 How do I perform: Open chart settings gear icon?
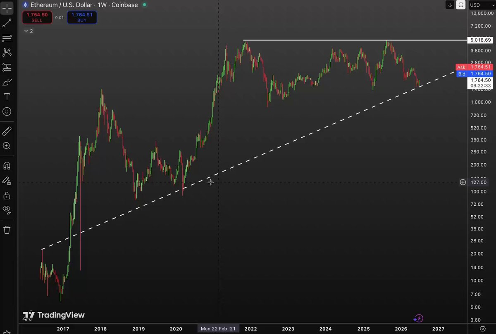[483, 329]
